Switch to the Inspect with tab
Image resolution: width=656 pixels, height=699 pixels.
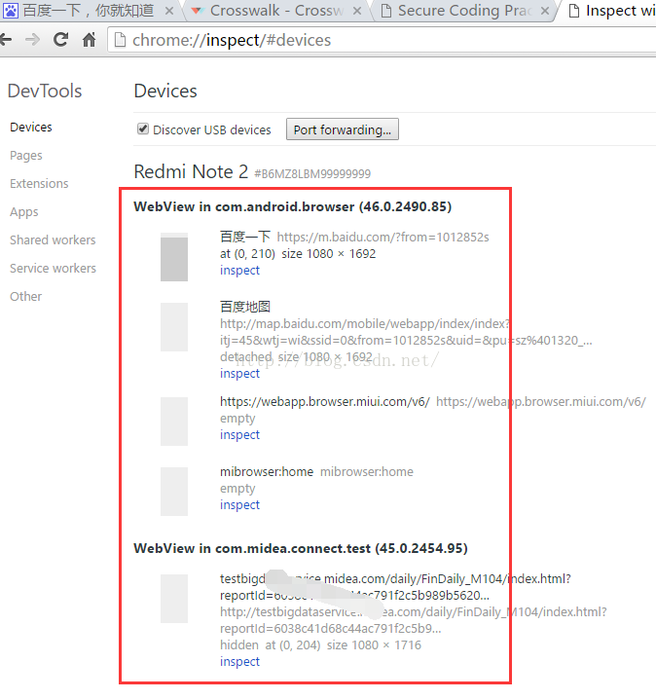pyautogui.click(x=610, y=11)
